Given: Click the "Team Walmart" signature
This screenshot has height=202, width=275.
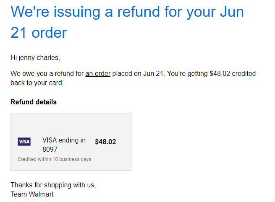Looking at the screenshot, I should (32, 194).
